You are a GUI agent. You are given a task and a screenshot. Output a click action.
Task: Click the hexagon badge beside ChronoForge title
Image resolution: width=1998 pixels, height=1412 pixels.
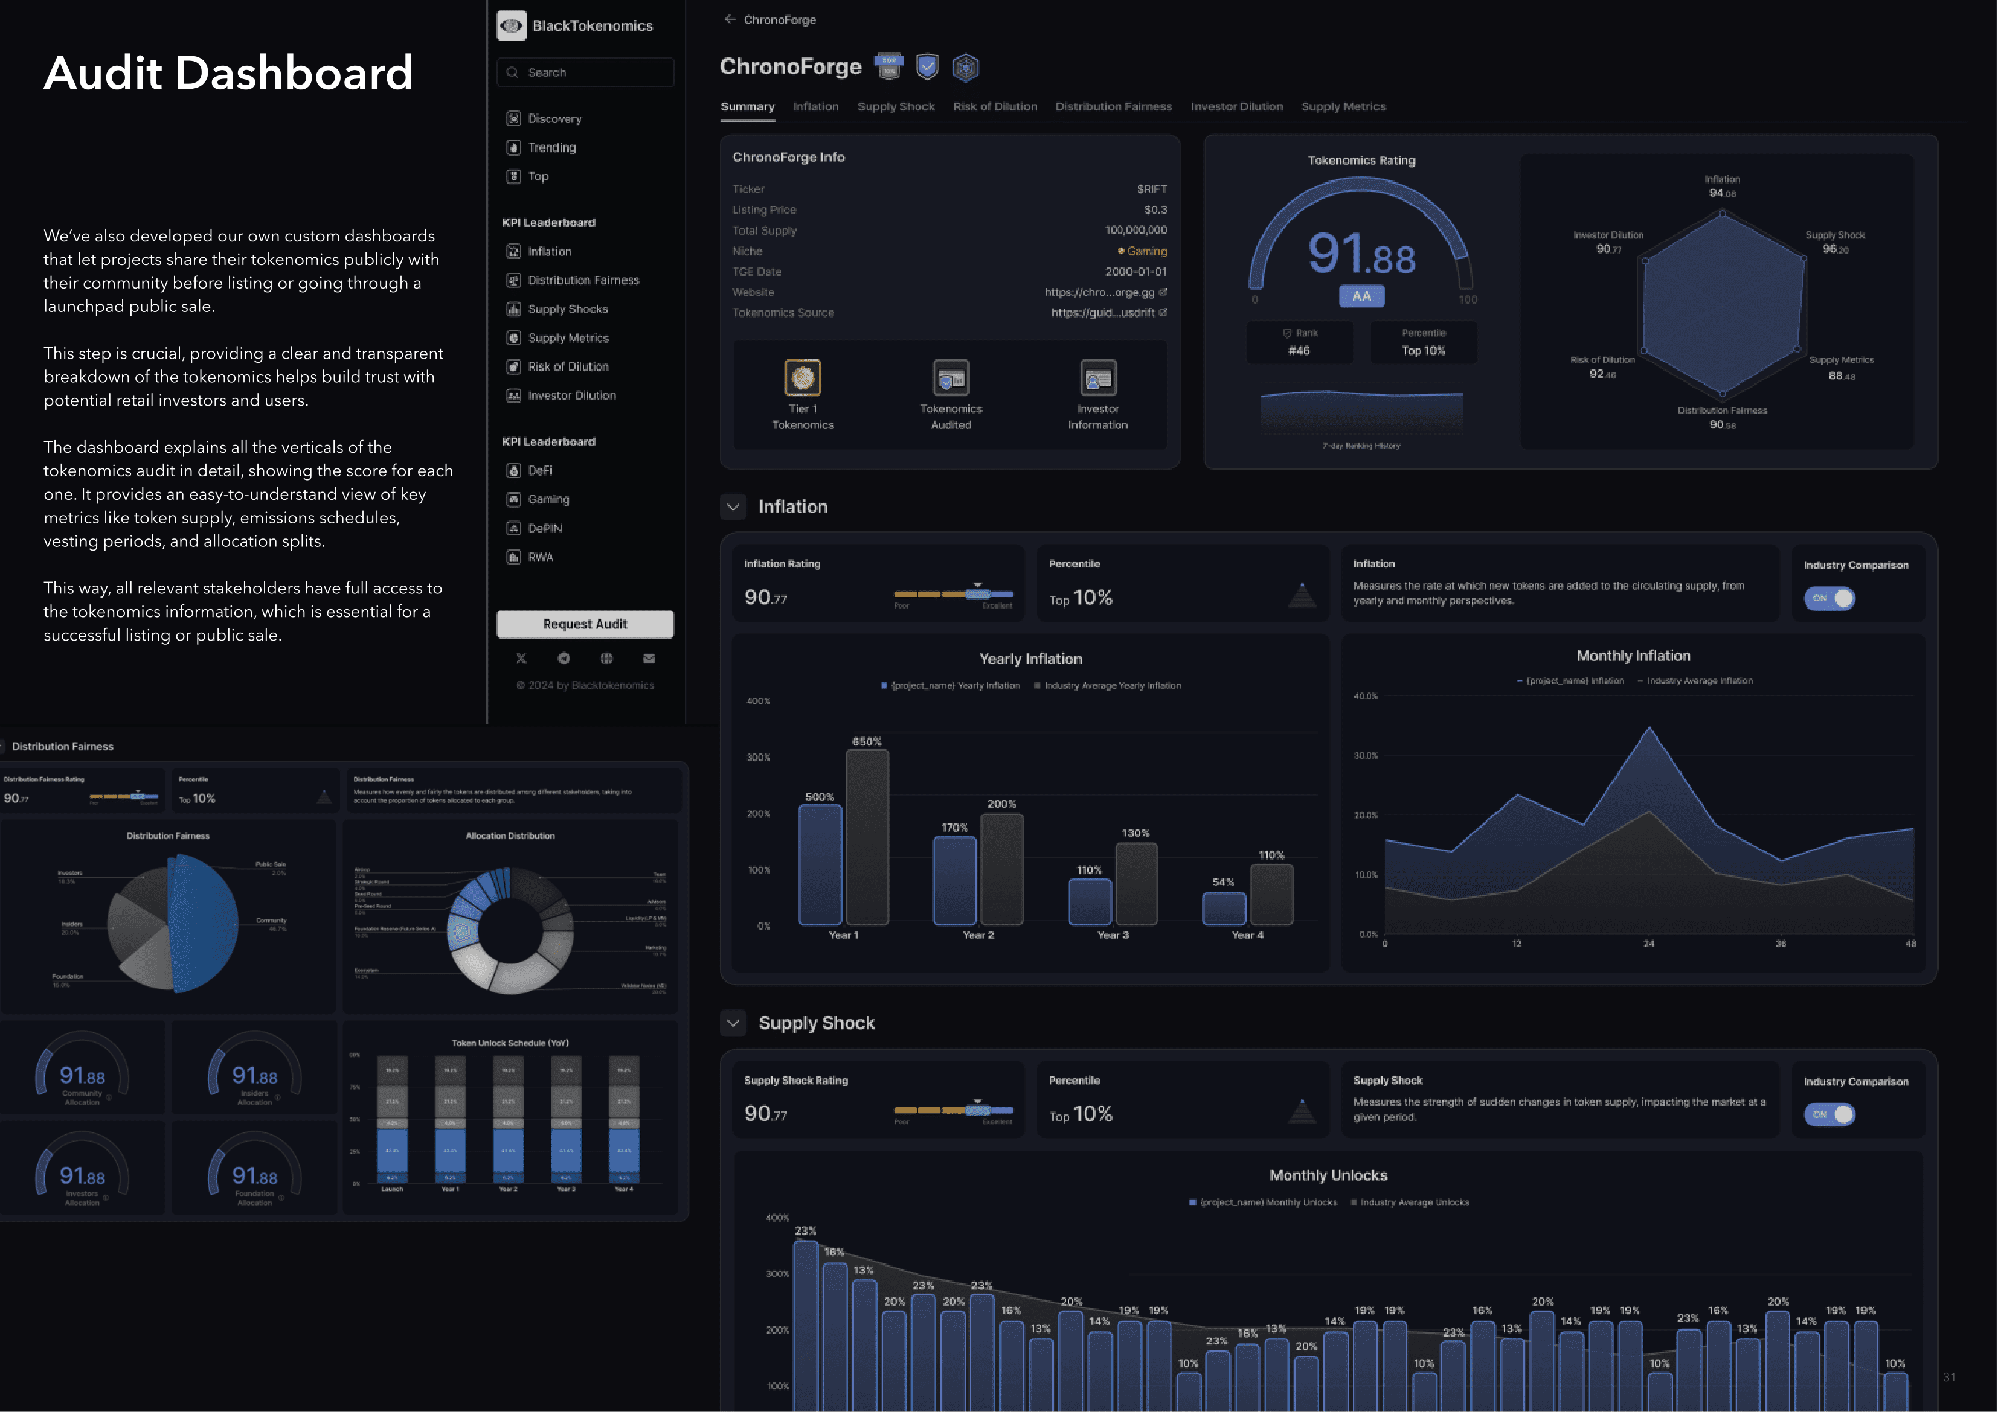(x=966, y=67)
